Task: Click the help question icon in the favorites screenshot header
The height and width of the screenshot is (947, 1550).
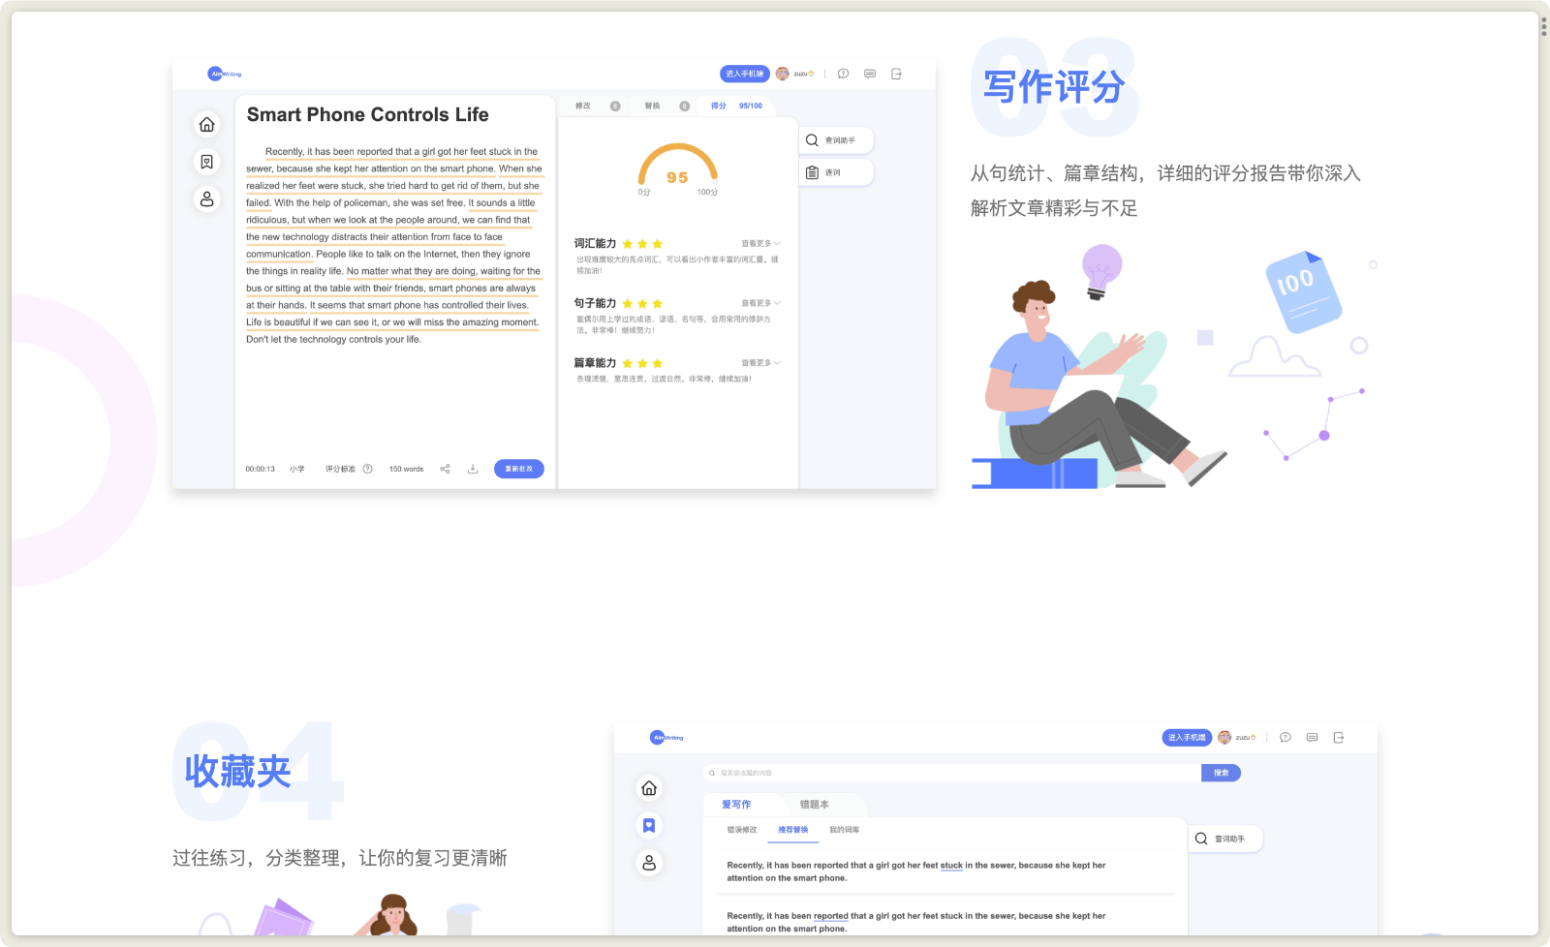Action: [x=1286, y=738]
